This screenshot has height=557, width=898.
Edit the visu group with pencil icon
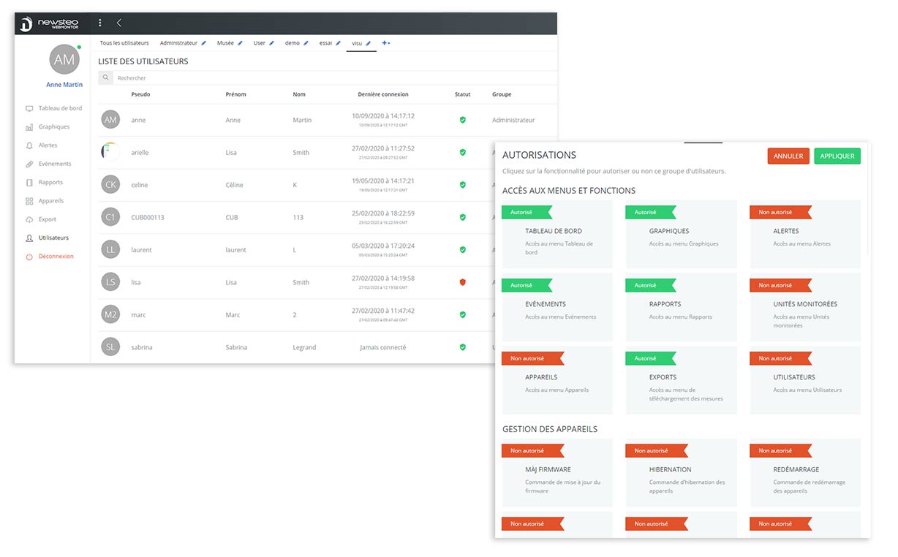[x=369, y=43]
